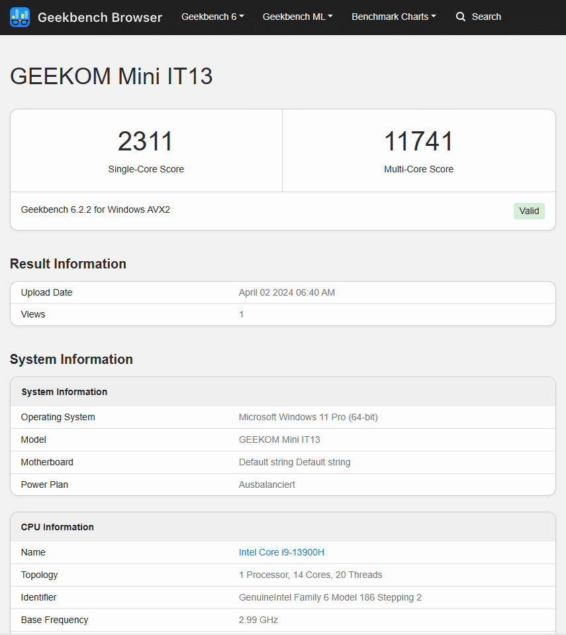The height and width of the screenshot is (635, 566).
Task: Click the Identifier row label
Action: (x=39, y=597)
